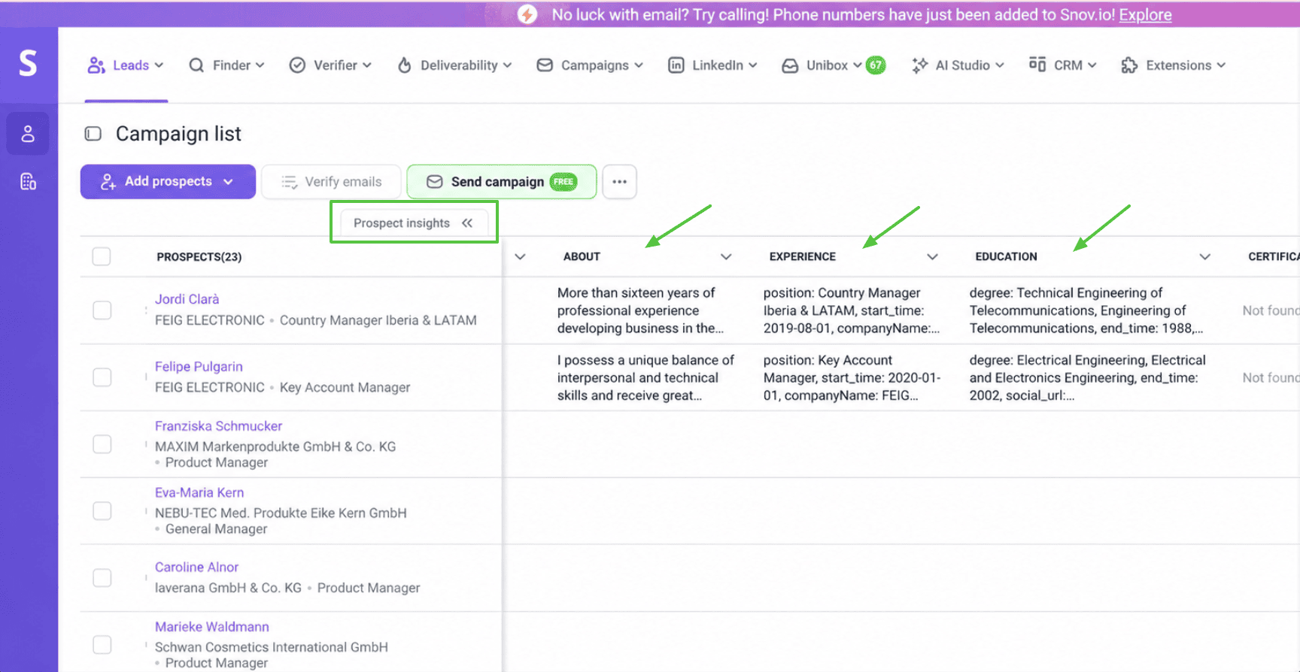The image size is (1300, 672).
Task: Open Felipe Pulgarin's prospect profile
Action: click(x=199, y=367)
